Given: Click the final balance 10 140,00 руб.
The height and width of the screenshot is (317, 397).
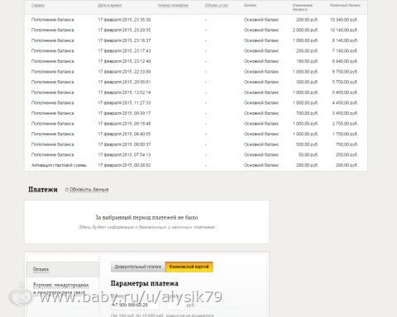Looking at the screenshot, I should tap(344, 30).
